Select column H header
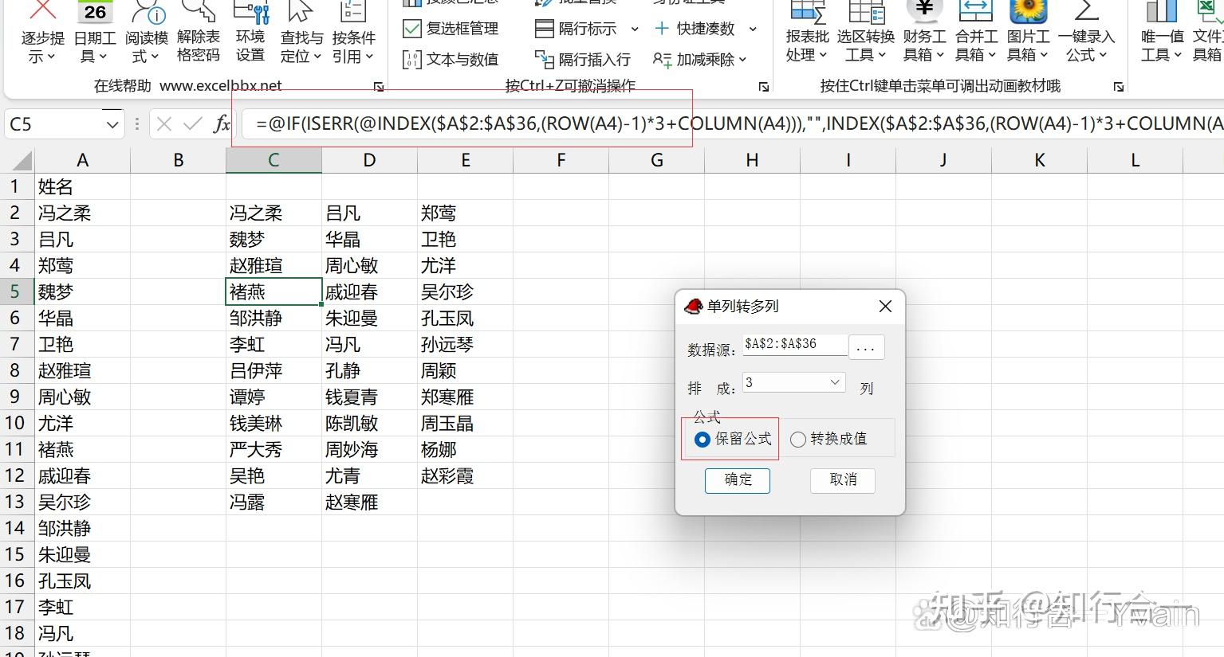 [x=752, y=160]
